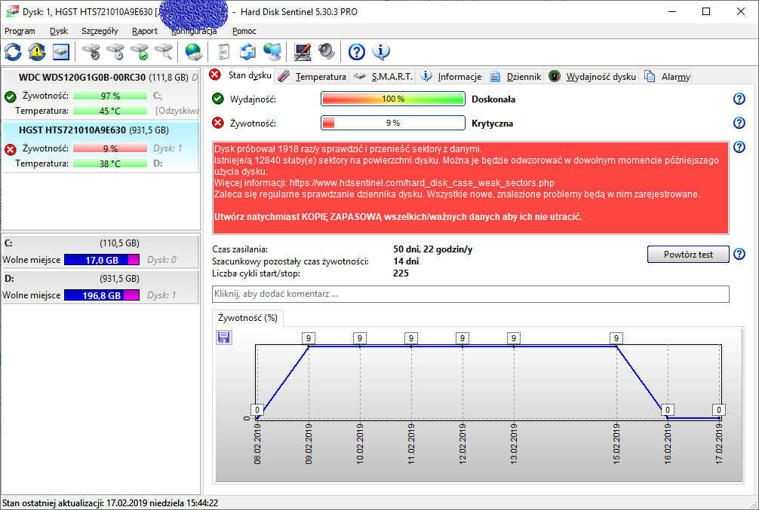Save the graph using floppy disk icon

coord(224,337)
